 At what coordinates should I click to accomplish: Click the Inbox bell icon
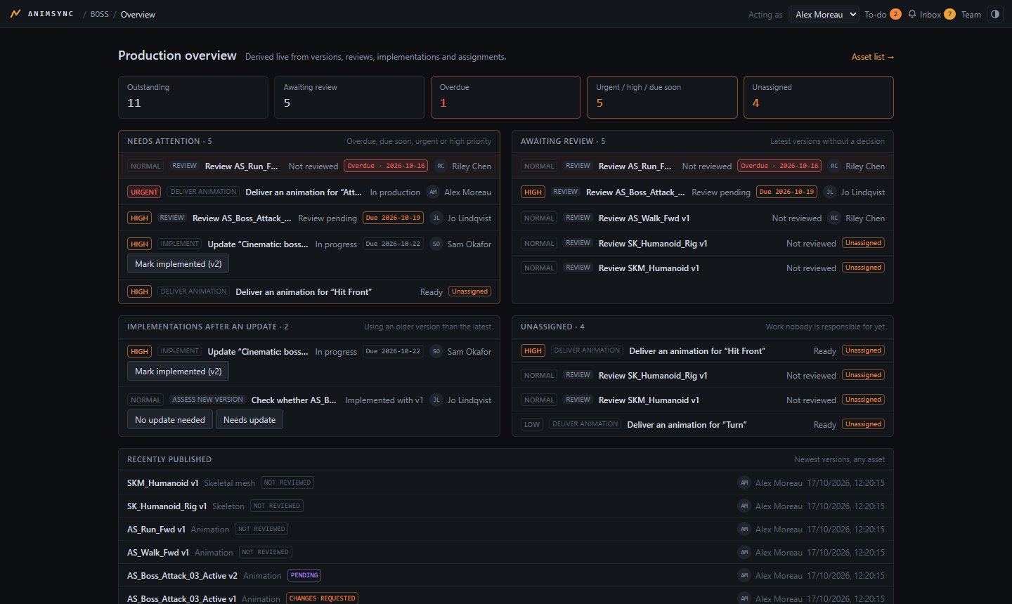[912, 14]
